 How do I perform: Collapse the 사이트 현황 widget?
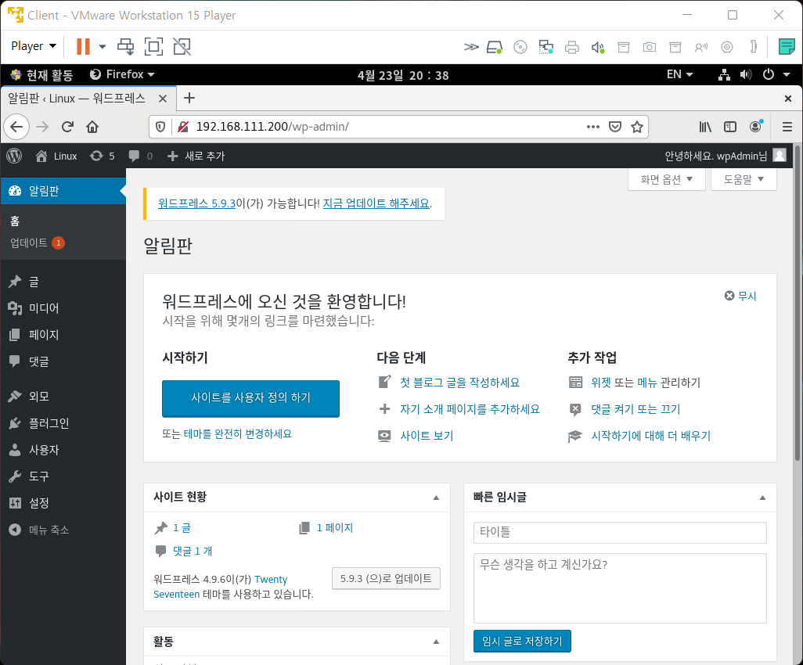(436, 498)
